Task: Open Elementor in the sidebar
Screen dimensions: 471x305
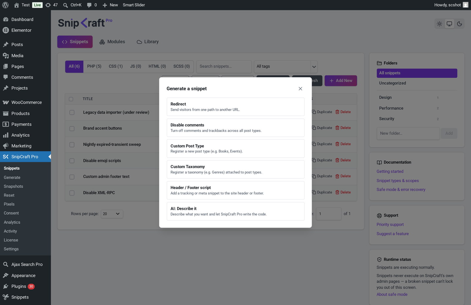Action: pos(26,30)
